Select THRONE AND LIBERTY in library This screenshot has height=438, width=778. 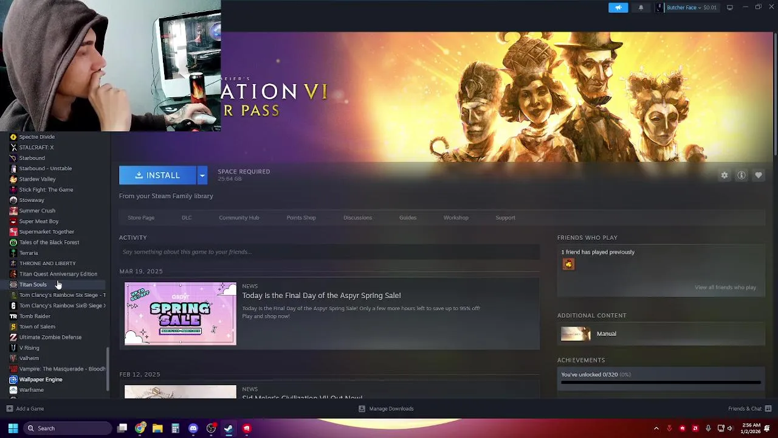point(47,263)
